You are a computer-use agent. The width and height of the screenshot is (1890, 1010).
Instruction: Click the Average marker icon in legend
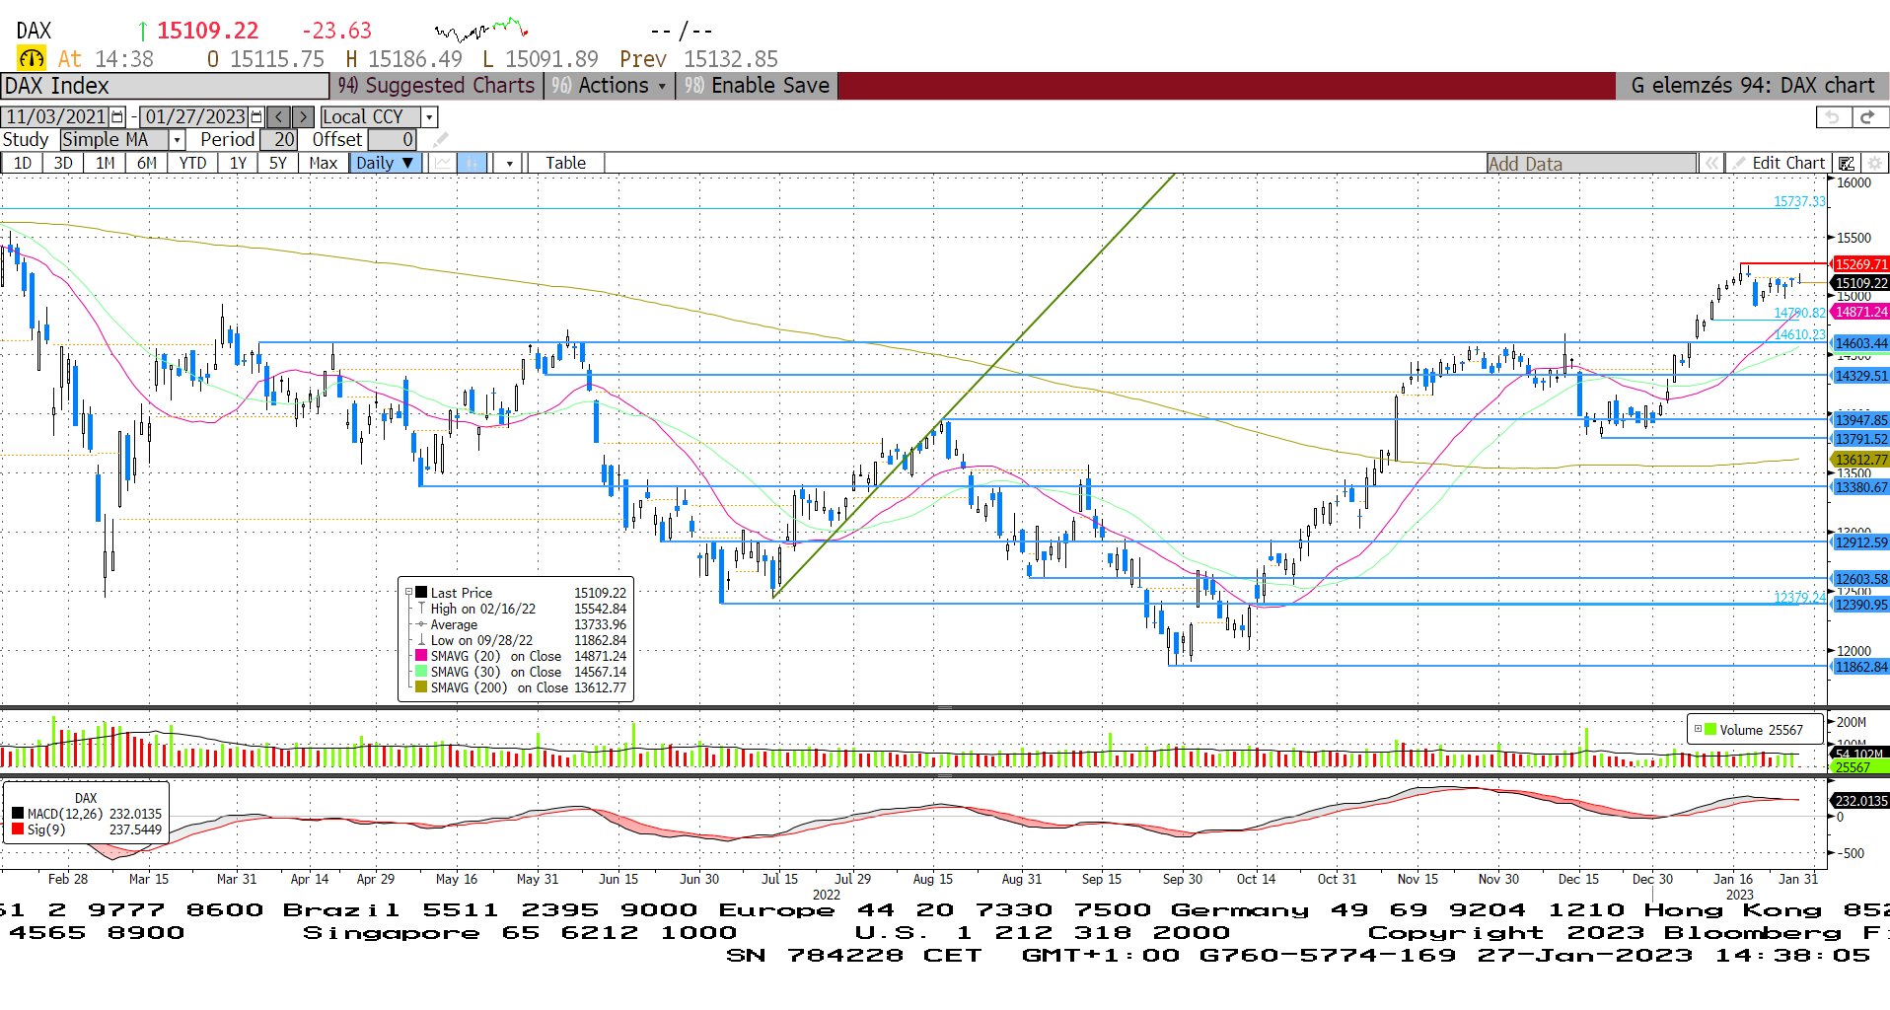click(x=421, y=624)
